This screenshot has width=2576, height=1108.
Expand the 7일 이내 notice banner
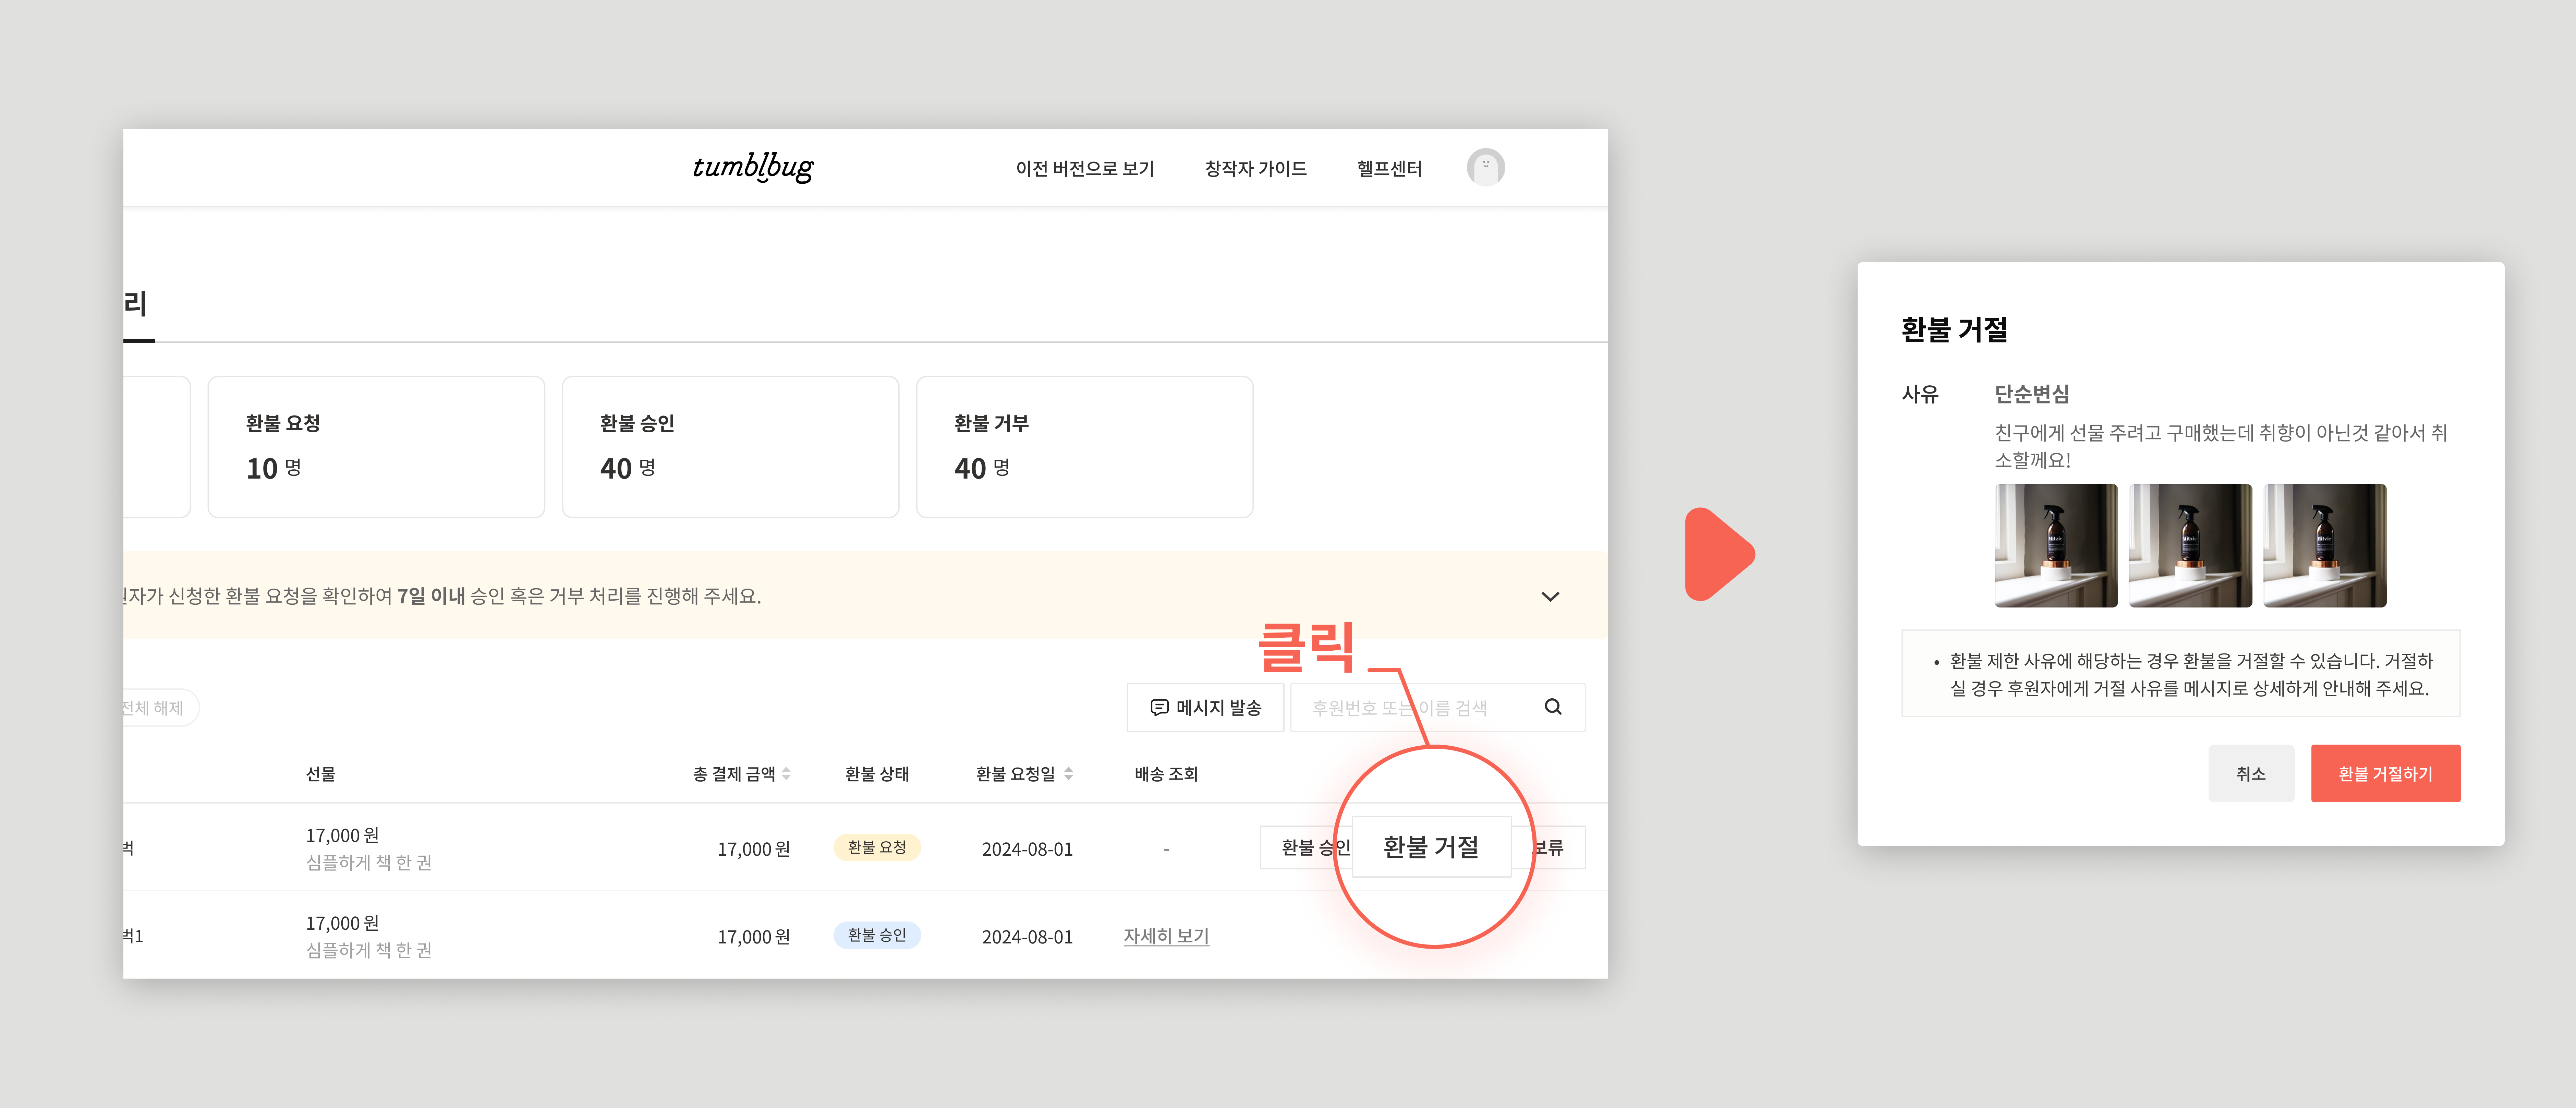[x=1550, y=596]
